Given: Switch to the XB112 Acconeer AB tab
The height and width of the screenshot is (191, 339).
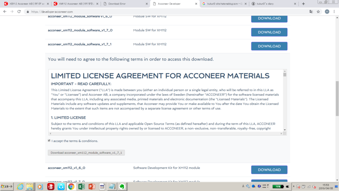Looking at the screenshot, I should (x=27, y=4).
